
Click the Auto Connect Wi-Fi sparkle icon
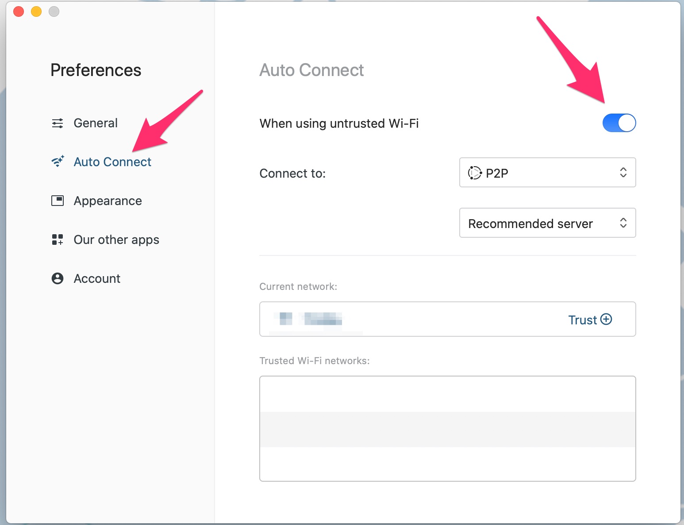[58, 162]
